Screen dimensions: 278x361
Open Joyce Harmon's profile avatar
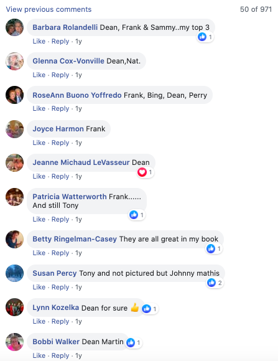click(14, 129)
